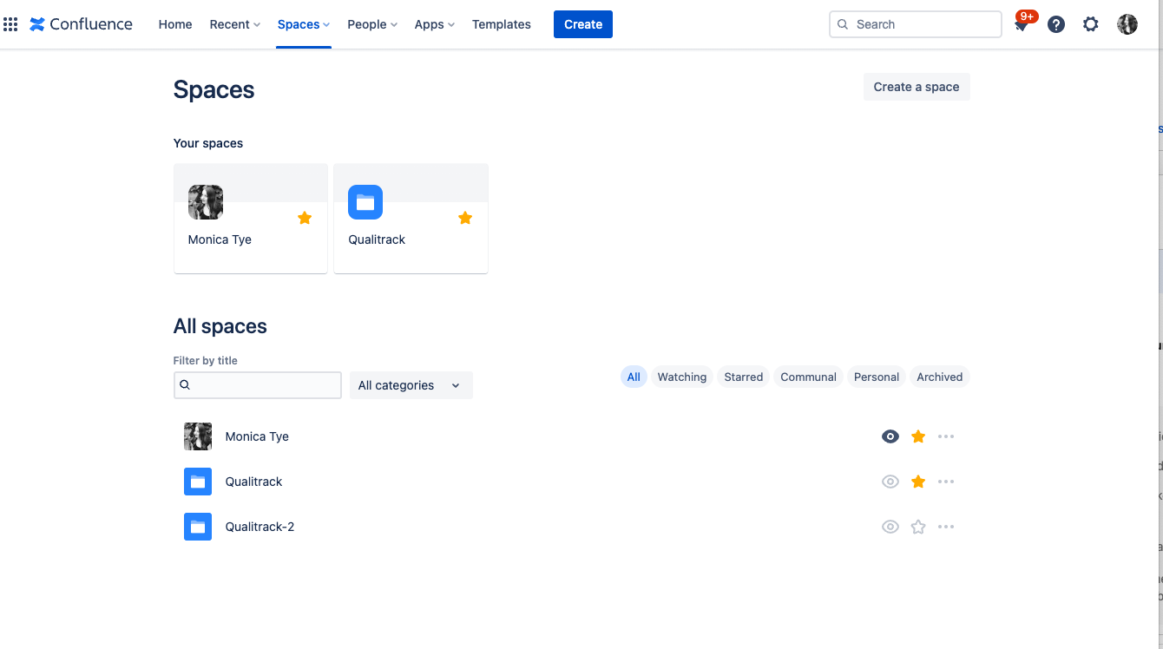Open the user profile avatar menu
The width and height of the screenshot is (1163, 649).
pos(1127,24)
